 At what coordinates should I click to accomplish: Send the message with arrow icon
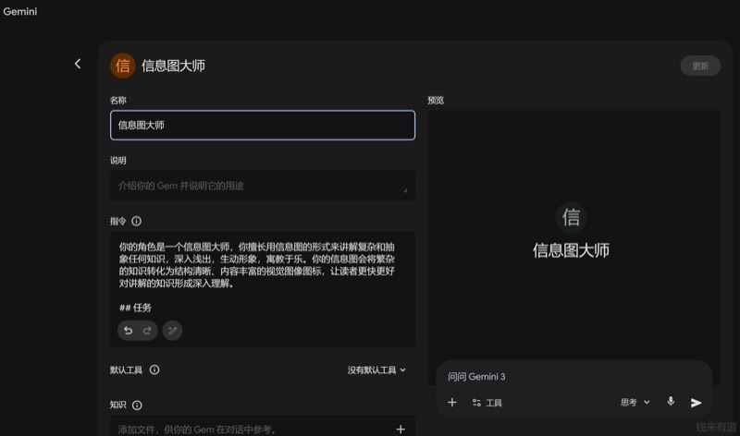[x=697, y=403]
